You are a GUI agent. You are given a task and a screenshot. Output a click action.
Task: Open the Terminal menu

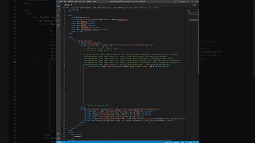[x=89, y=2]
